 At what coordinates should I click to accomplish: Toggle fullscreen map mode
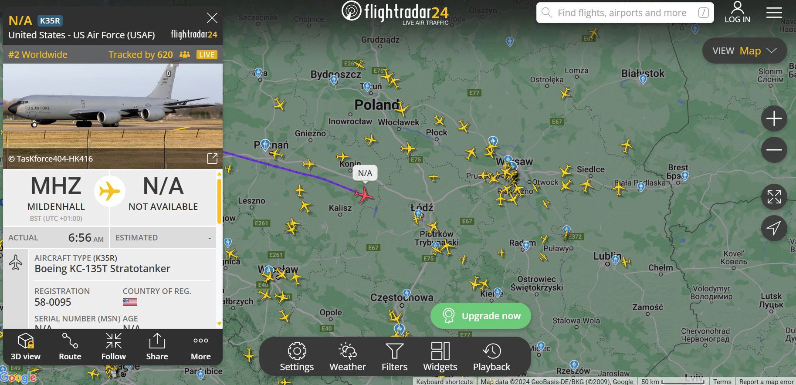[774, 197]
